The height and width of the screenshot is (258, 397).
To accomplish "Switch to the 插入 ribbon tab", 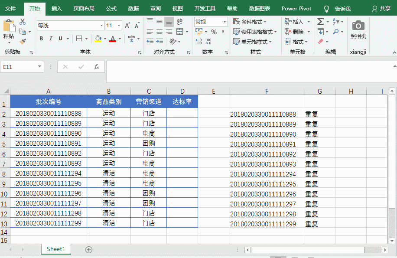I will (x=56, y=8).
